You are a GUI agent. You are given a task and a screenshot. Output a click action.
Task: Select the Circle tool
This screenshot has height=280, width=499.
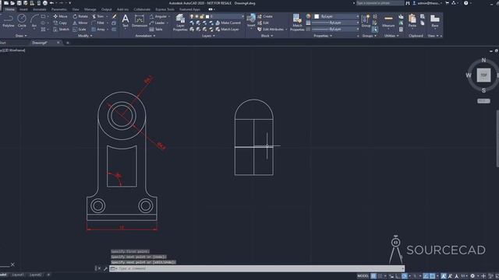(x=22, y=21)
